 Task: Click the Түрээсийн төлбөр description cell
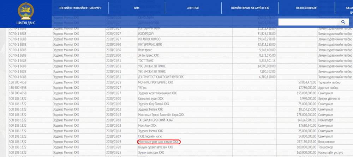tap(335, 82)
